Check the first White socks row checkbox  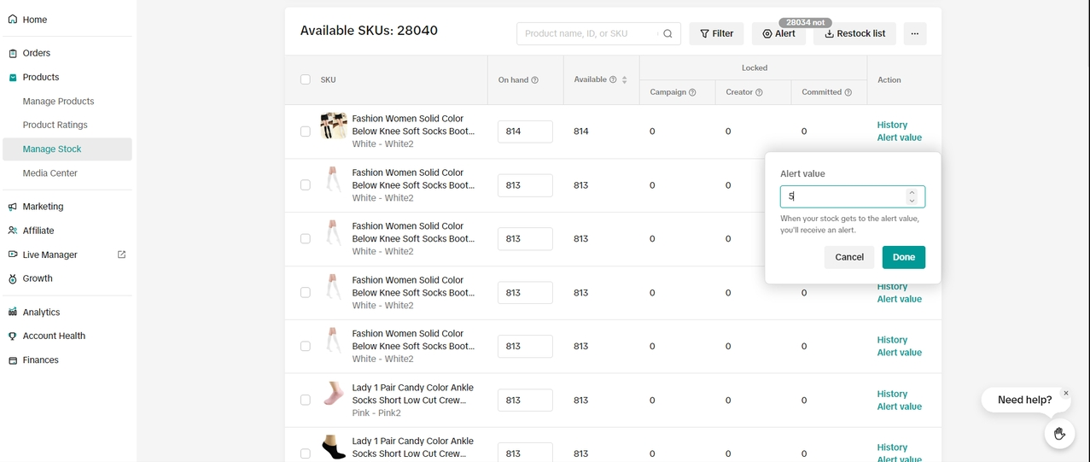(x=305, y=132)
